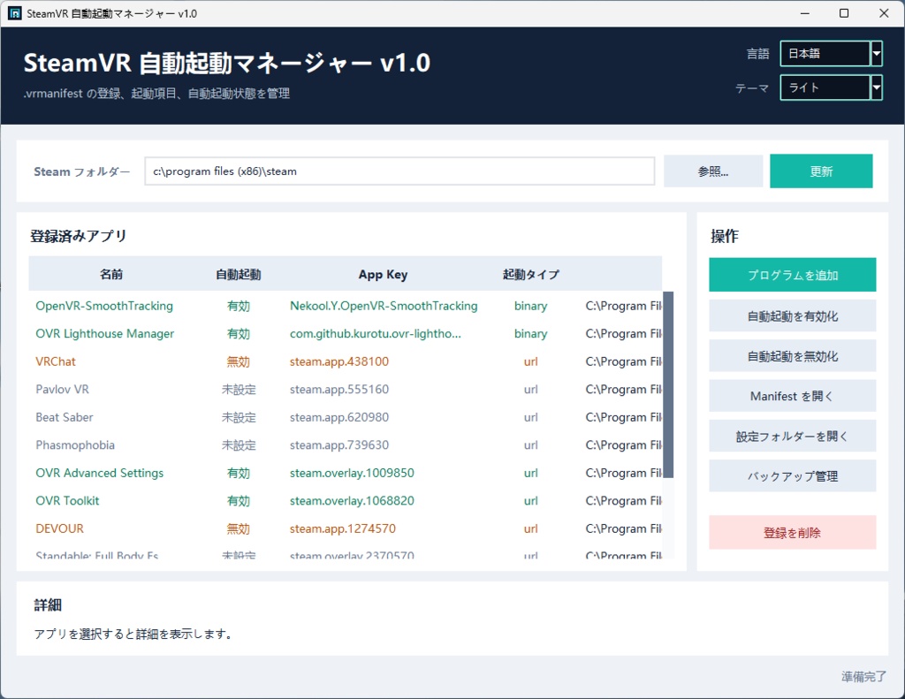Viewport: 905px width, 699px height.
Task: Click url type in DEVOUR row
Action: [531, 528]
